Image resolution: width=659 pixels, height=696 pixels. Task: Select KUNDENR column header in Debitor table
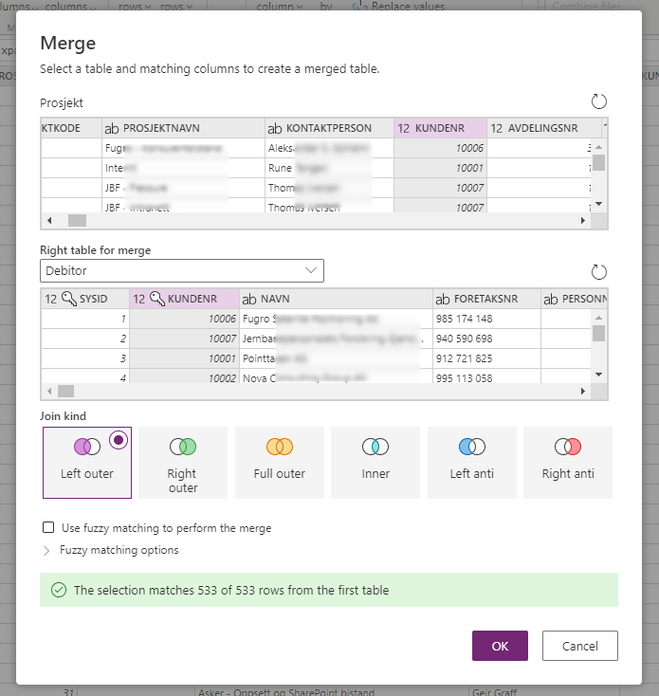click(184, 299)
